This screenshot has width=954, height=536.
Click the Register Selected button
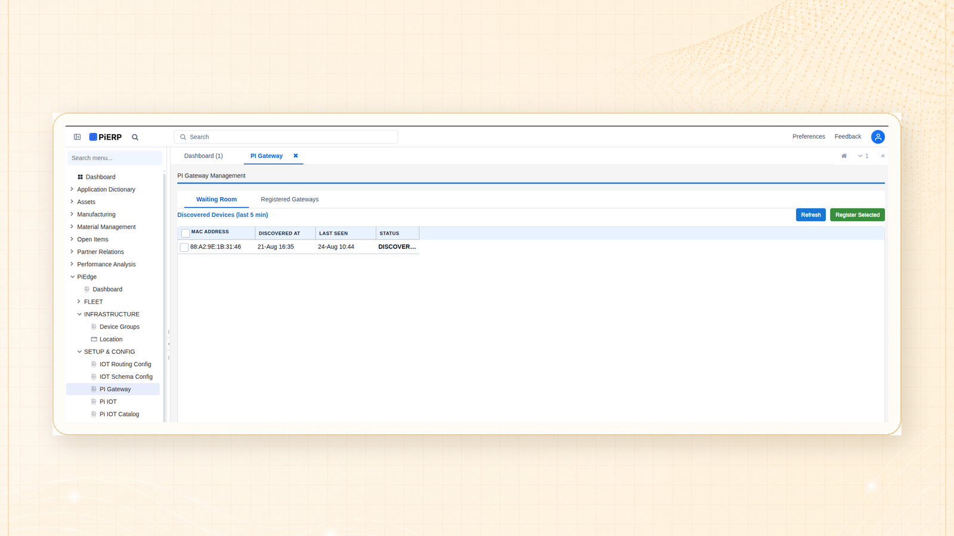857,215
